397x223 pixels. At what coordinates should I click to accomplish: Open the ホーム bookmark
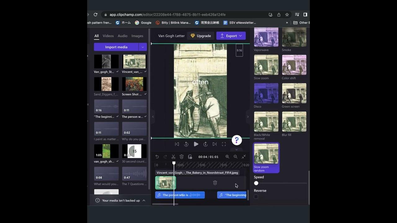123,23
